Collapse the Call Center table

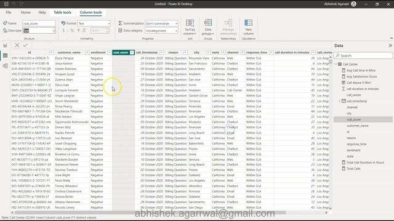tap(336, 64)
